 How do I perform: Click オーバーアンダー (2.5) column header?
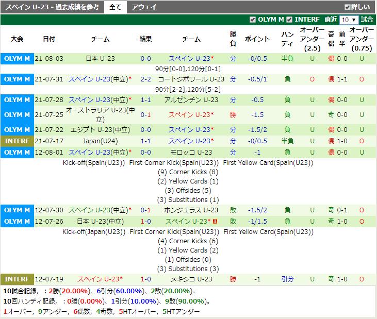(x=312, y=39)
